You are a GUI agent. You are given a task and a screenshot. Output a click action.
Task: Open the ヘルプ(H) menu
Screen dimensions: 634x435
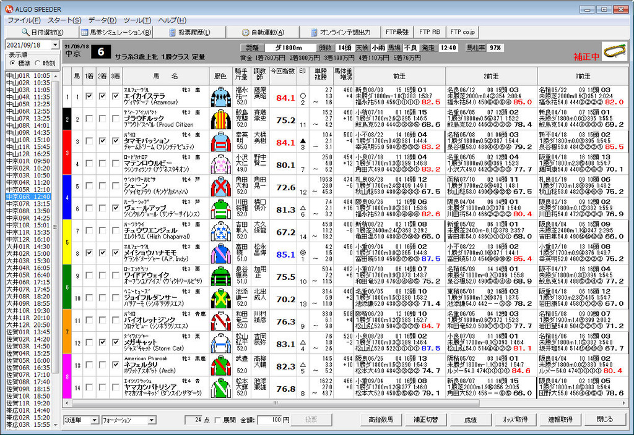(172, 20)
